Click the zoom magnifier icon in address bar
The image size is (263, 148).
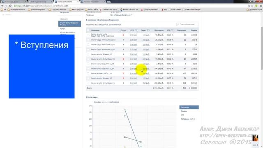click(249, 6)
